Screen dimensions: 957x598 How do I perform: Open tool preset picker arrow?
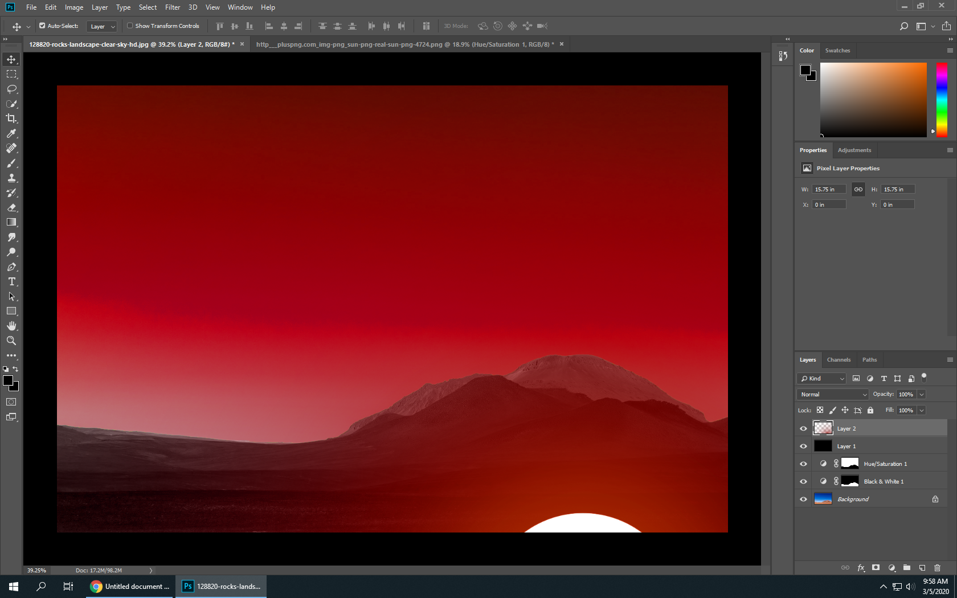[x=28, y=26]
